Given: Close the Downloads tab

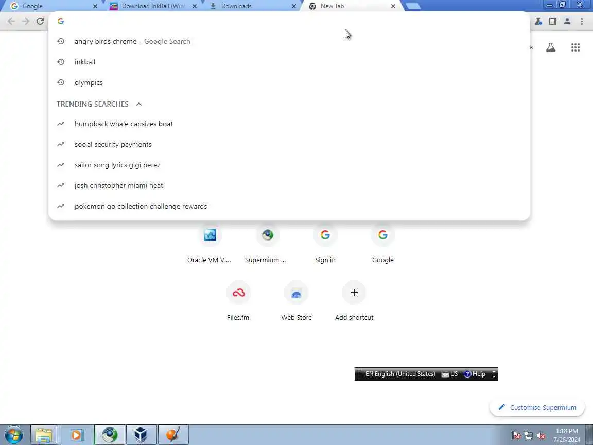Looking at the screenshot, I should [x=294, y=6].
